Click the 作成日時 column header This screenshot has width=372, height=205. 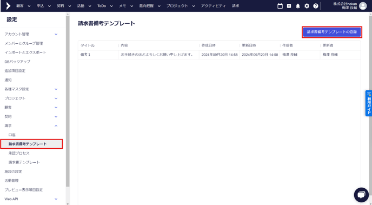pos(209,45)
